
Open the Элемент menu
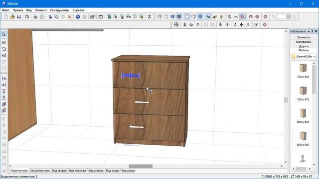tap(41, 10)
